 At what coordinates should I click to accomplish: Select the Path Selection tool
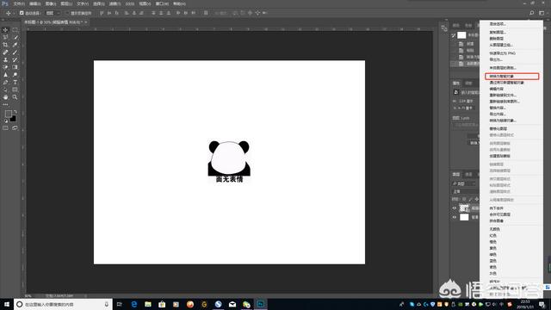[5, 90]
